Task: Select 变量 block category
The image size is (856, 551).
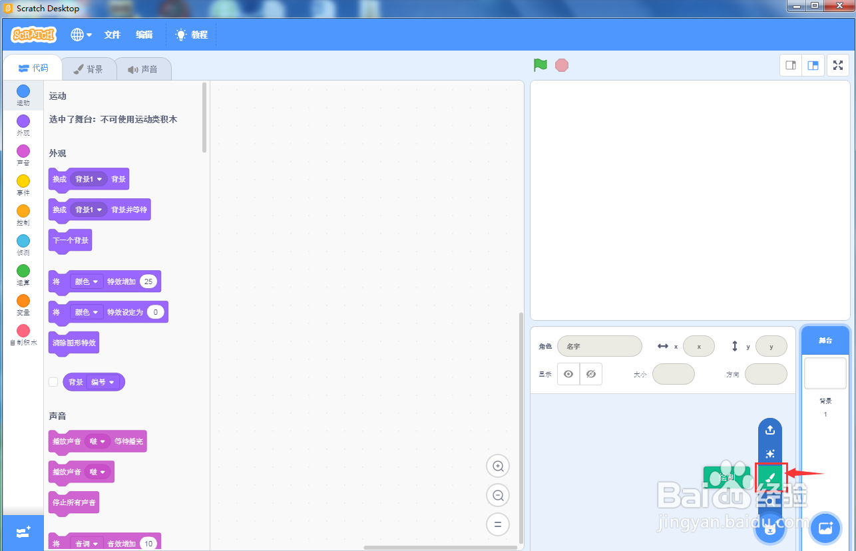Action: (x=23, y=305)
